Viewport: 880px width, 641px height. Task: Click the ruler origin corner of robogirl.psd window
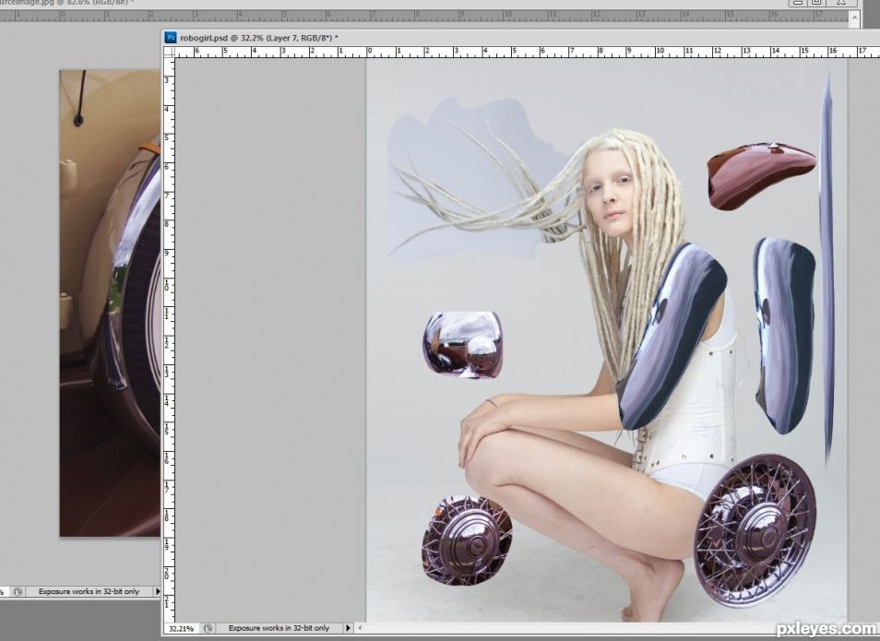click(x=170, y=53)
